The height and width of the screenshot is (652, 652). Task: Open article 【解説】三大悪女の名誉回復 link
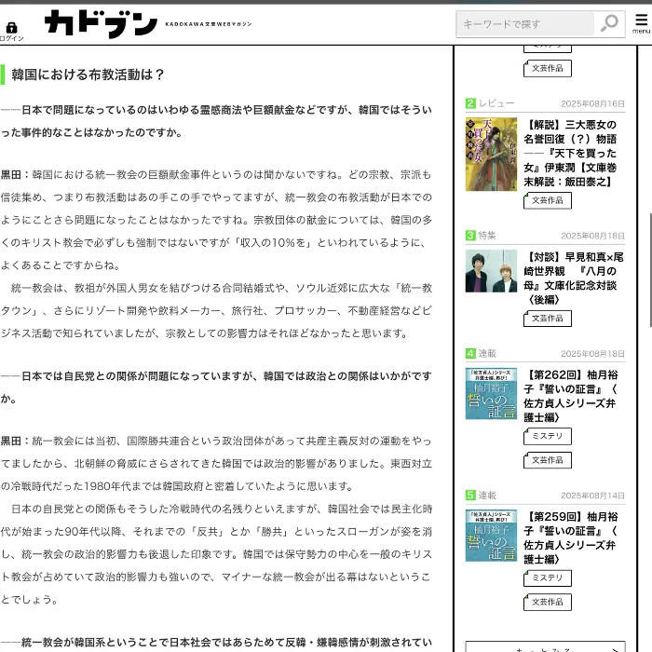pos(570,153)
